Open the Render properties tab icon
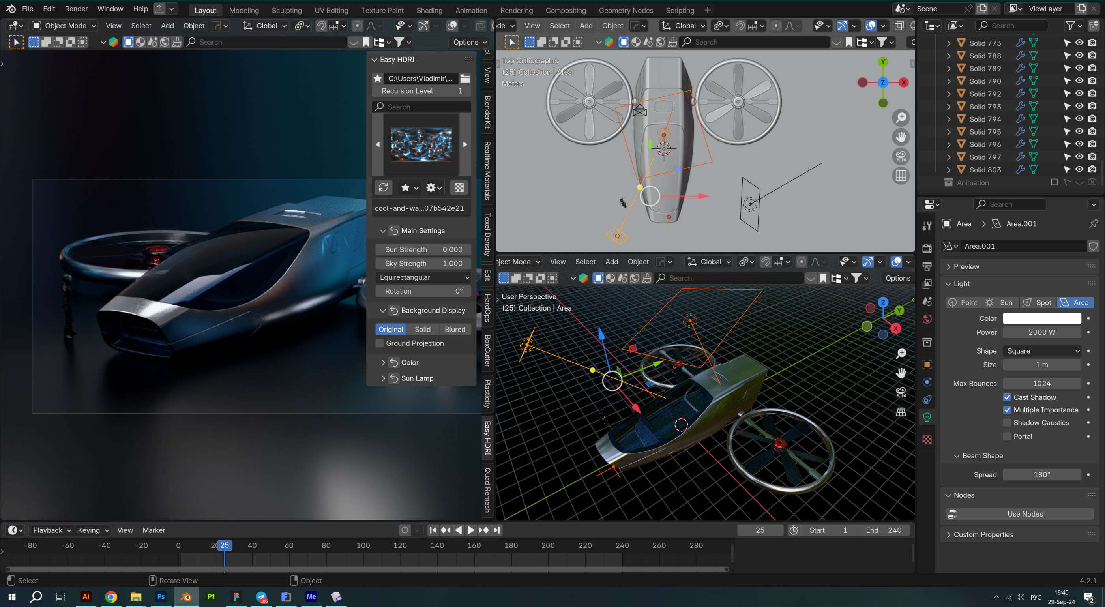Viewport: 1105px width, 607px height. [x=927, y=248]
